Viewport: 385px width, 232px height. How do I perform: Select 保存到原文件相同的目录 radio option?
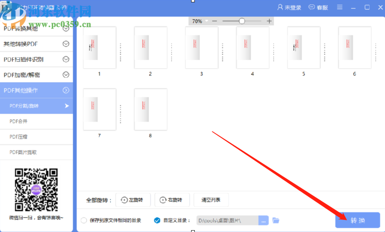click(x=84, y=220)
